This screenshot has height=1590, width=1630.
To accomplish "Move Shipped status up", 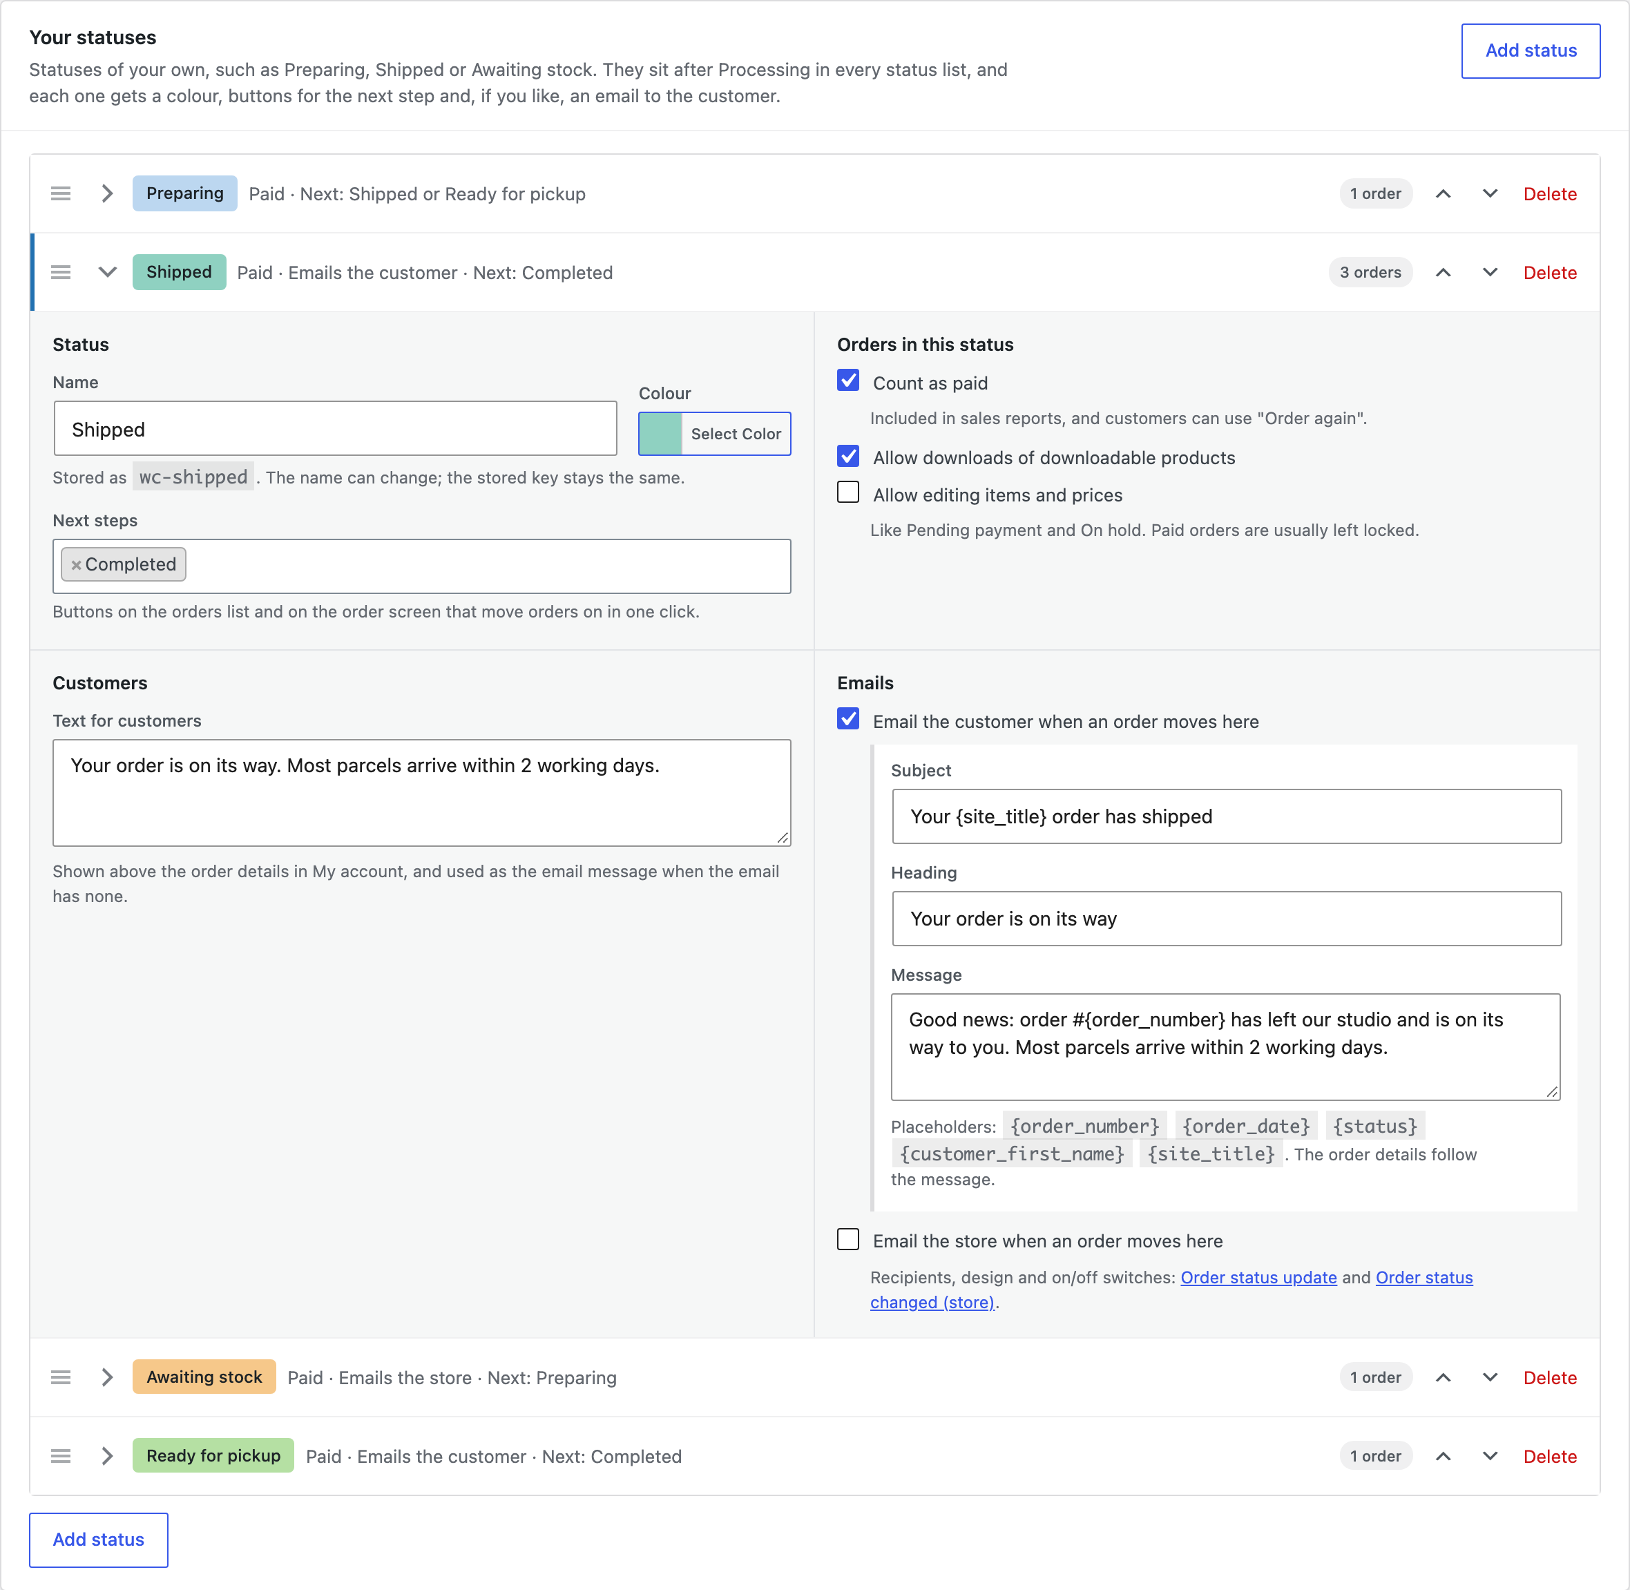I will [x=1443, y=272].
